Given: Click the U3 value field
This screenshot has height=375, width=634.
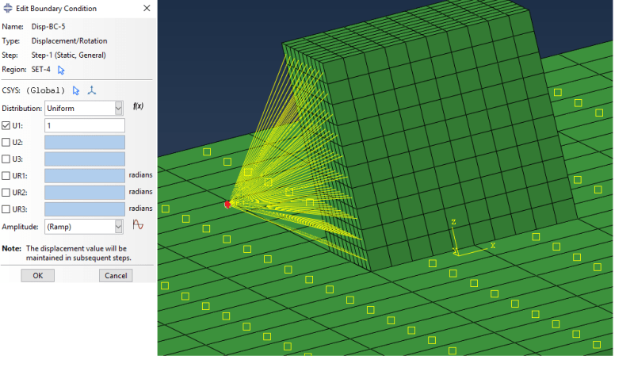Looking at the screenshot, I should 85,159.
